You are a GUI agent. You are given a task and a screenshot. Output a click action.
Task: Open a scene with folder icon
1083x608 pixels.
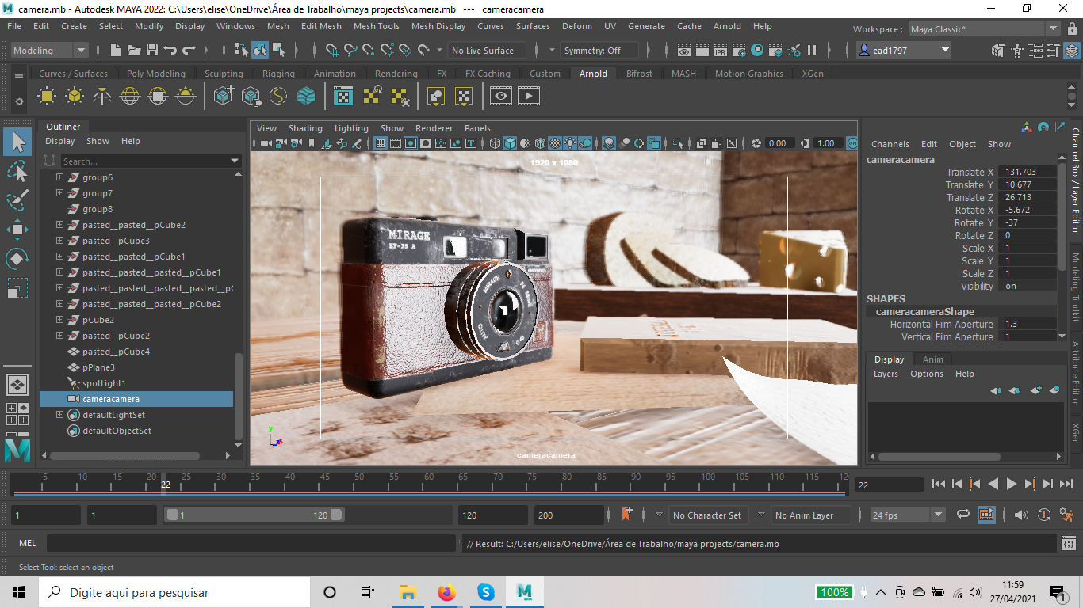(x=134, y=51)
